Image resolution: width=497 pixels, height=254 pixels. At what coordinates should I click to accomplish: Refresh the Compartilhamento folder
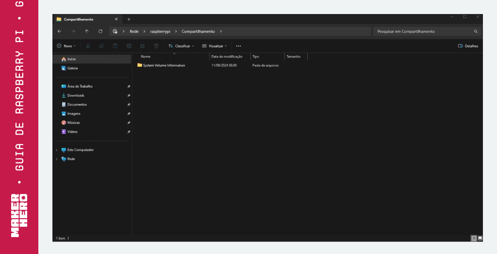click(100, 31)
